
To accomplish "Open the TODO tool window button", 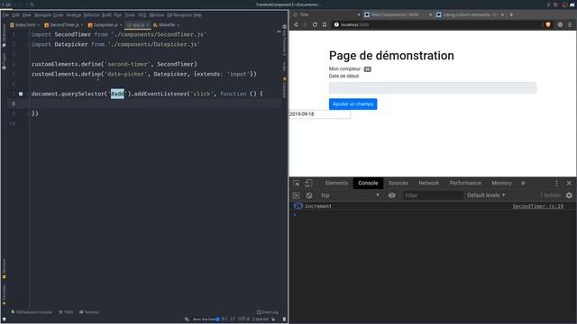I will tap(66, 312).
